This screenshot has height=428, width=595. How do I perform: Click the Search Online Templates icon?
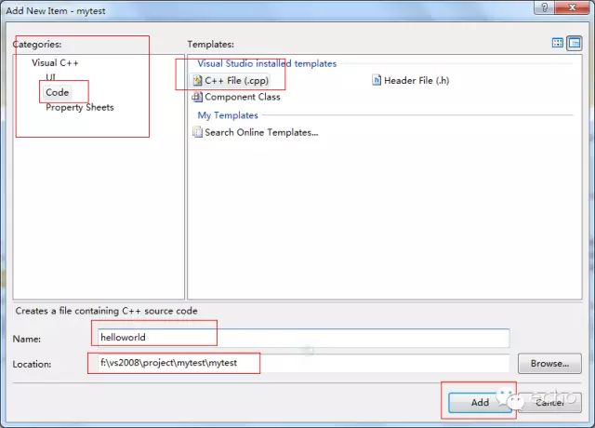[197, 132]
